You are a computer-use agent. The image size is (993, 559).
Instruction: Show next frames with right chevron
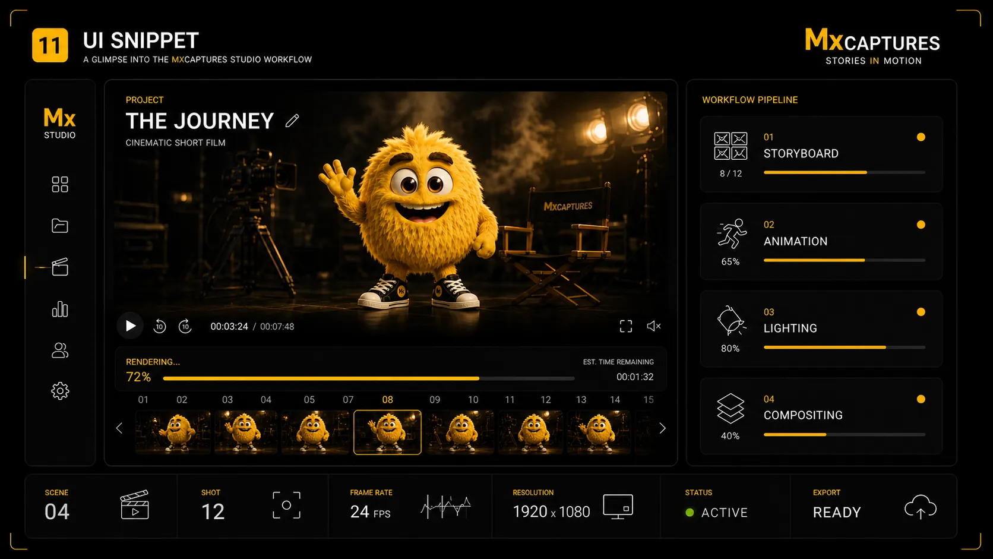[662, 428]
